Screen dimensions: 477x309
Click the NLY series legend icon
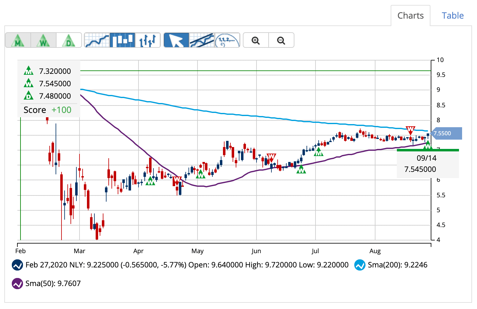point(17,265)
